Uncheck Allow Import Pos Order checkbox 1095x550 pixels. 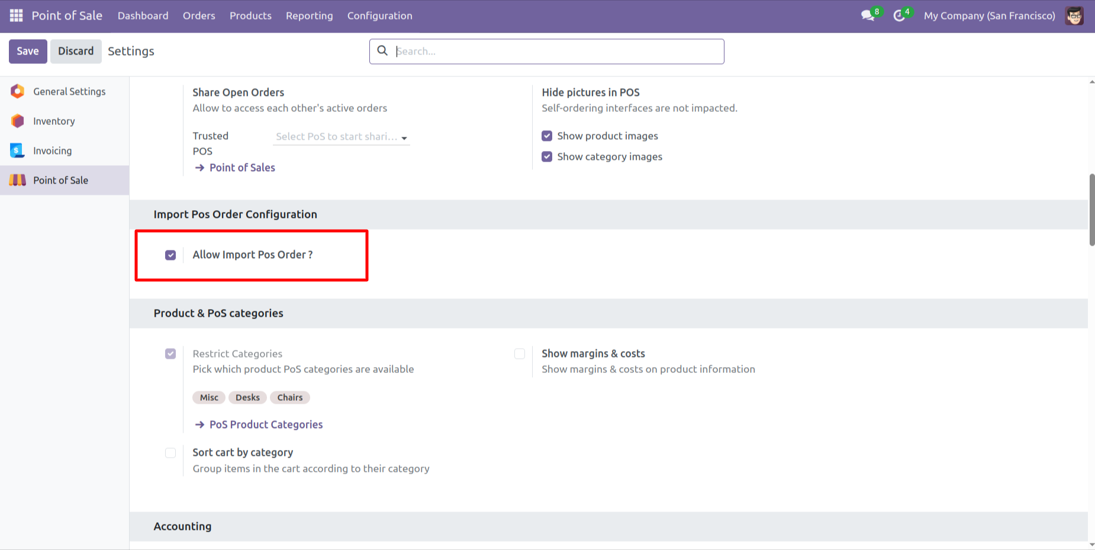pyautogui.click(x=170, y=255)
